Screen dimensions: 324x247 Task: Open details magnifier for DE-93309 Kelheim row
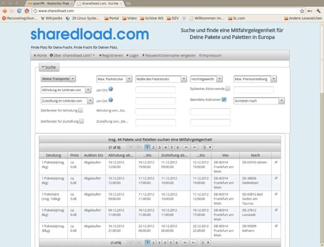(276, 226)
